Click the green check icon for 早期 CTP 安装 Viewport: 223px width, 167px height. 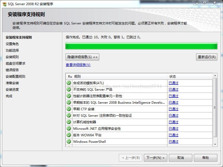click(x=69, y=109)
